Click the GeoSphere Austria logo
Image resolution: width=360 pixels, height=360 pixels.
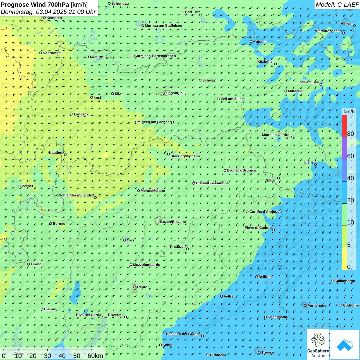click(x=318, y=345)
